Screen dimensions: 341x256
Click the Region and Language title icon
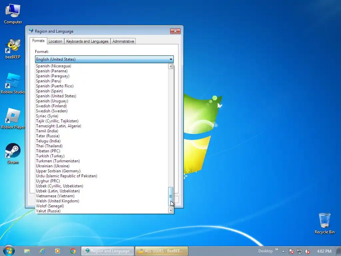(31, 31)
